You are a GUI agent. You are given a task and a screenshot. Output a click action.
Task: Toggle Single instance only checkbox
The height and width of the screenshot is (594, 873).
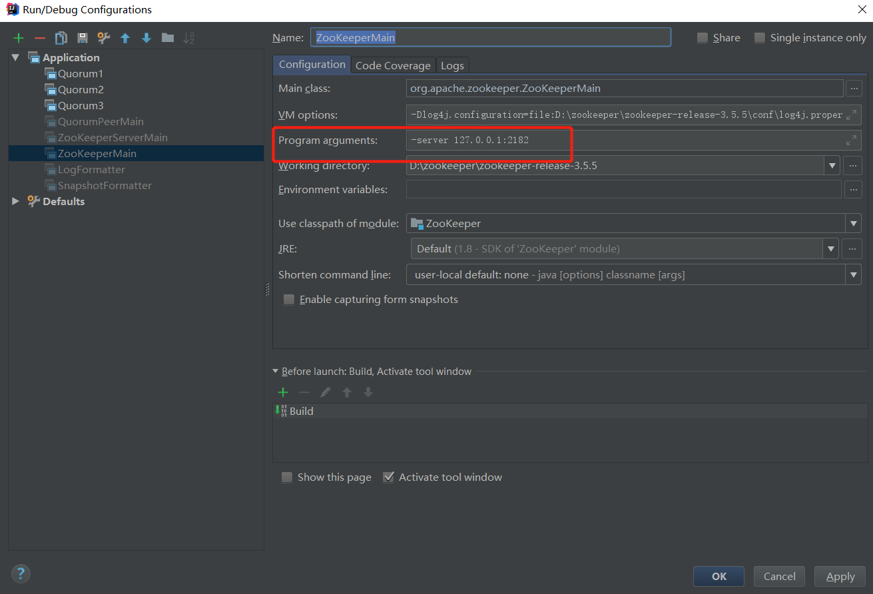pyautogui.click(x=760, y=38)
